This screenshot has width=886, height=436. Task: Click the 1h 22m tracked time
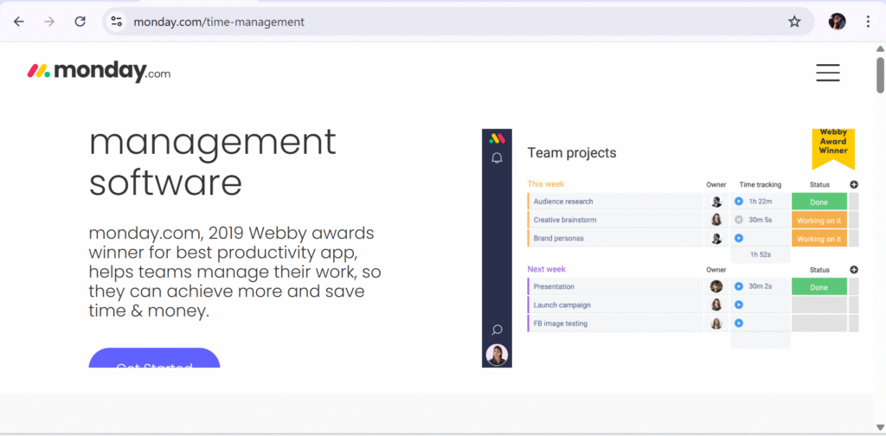(x=761, y=202)
